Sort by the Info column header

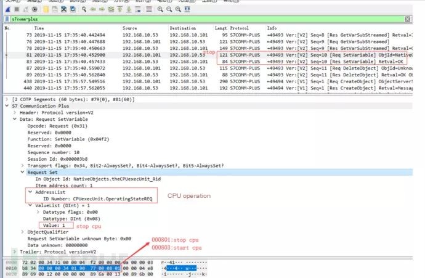pos(272,28)
